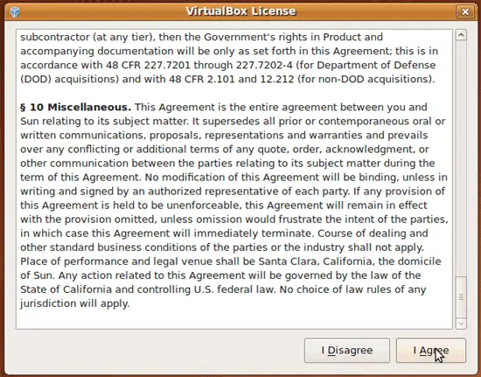Click the 'State of California' text
The height and width of the screenshot is (377, 481).
click(x=66, y=290)
